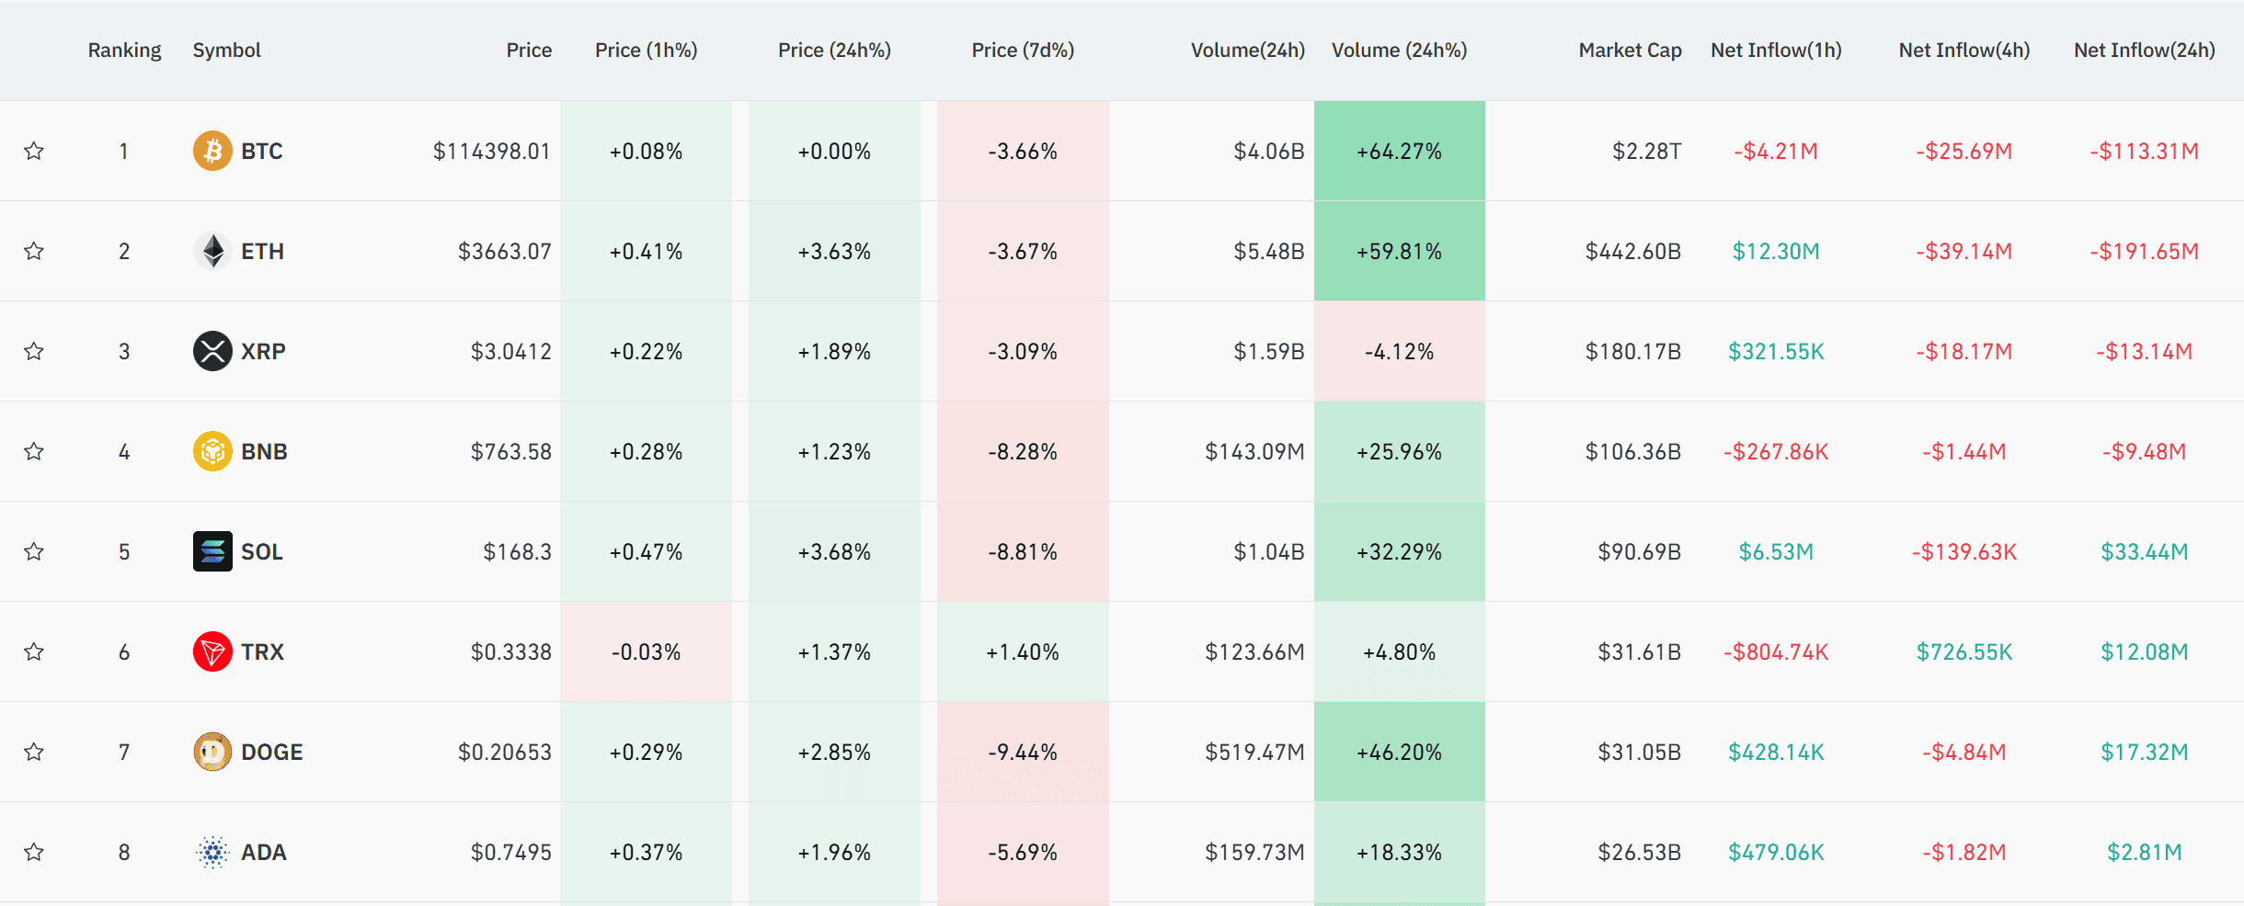Sort table by Price (24h%) header

pyautogui.click(x=834, y=51)
